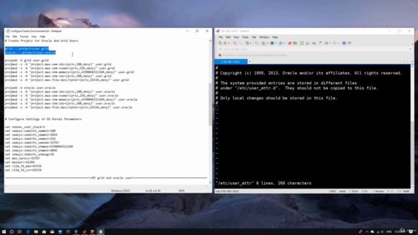This screenshot has height=235, width=418.
Task: Click the Notepad scroll down arrow
Action: tap(210, 183)
